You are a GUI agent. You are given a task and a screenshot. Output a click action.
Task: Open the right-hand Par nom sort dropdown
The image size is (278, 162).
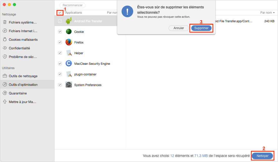[267, 13]
